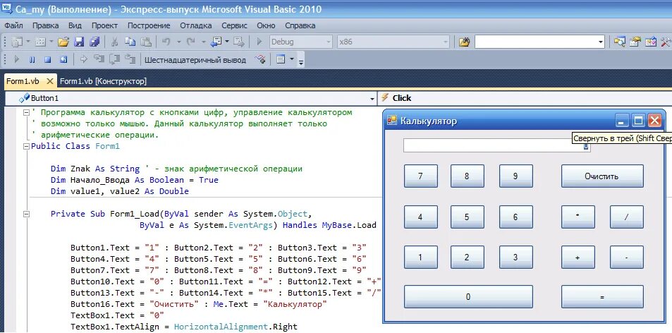The height and width of the screenshot is (333, 672).
Task: Click the calculator / divide button
Action: tap(627, 217)
